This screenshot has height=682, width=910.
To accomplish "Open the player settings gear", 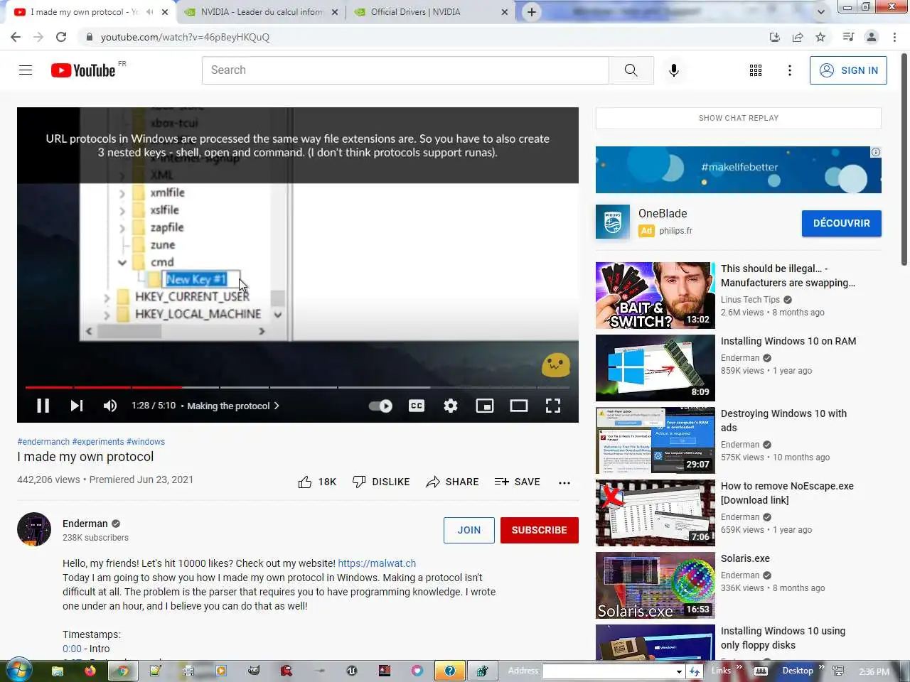I will (x=451, y=406).
